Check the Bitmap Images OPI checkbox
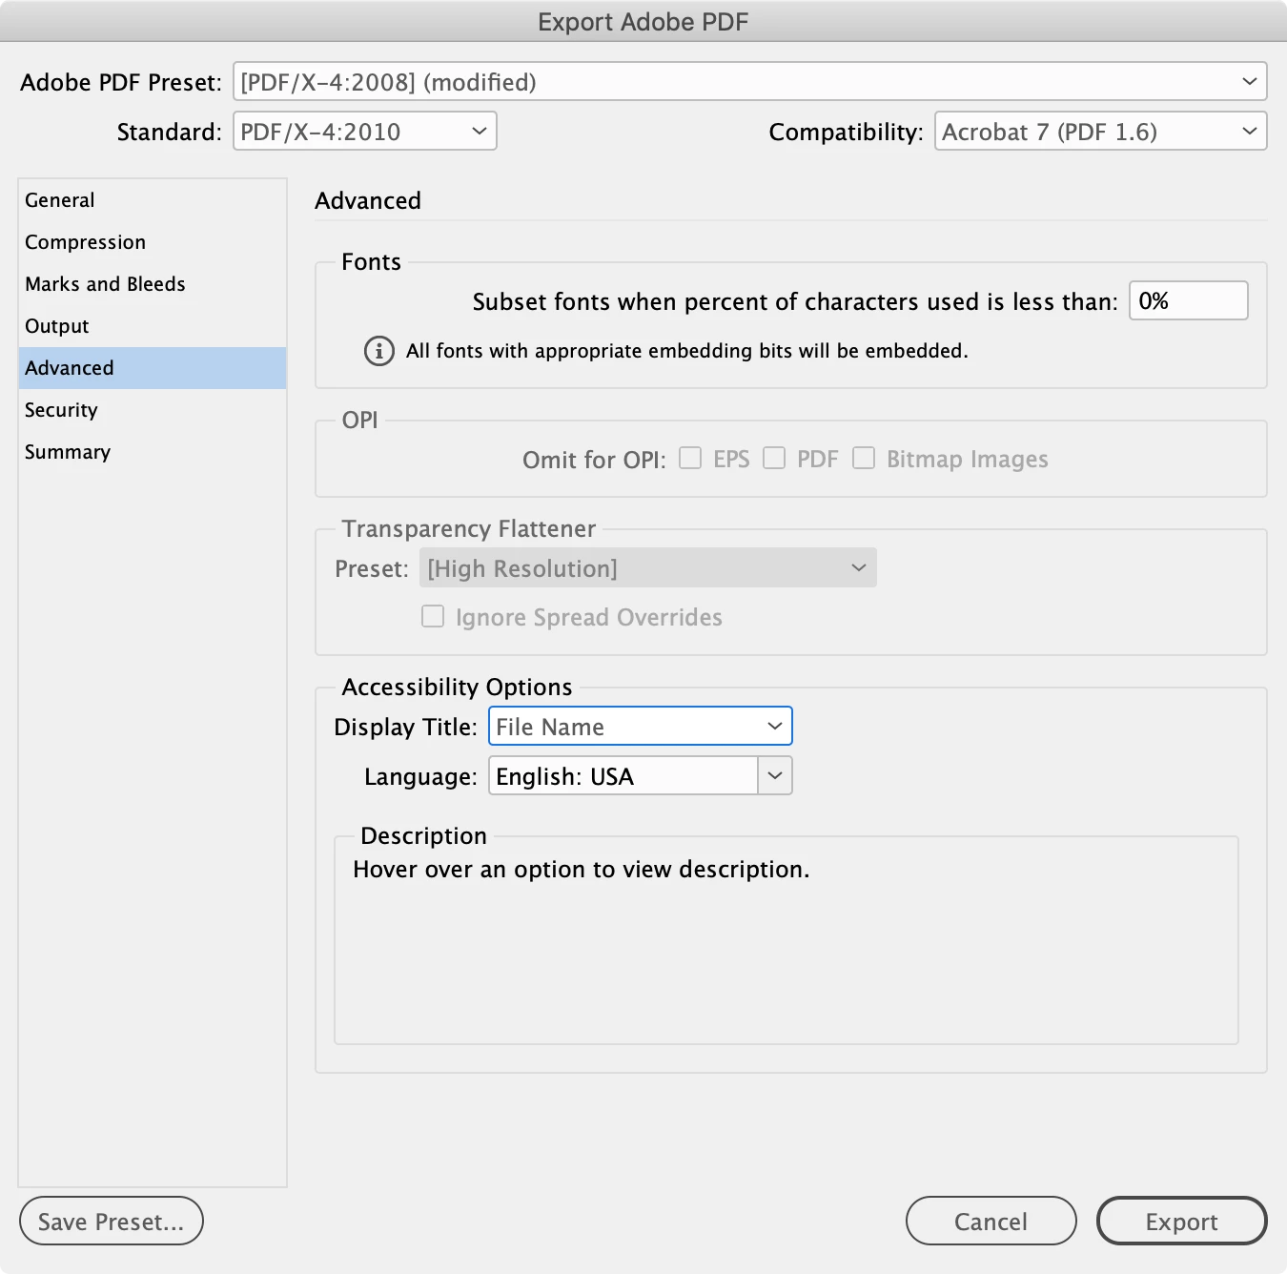Image resolution: width=1287 pixels, height=1274 pixels. [864, 459]
